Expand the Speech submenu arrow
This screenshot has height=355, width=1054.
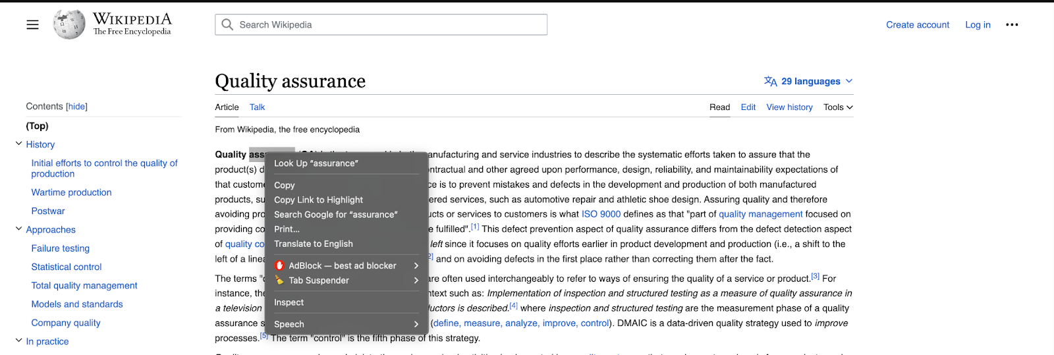click(416, 324)
